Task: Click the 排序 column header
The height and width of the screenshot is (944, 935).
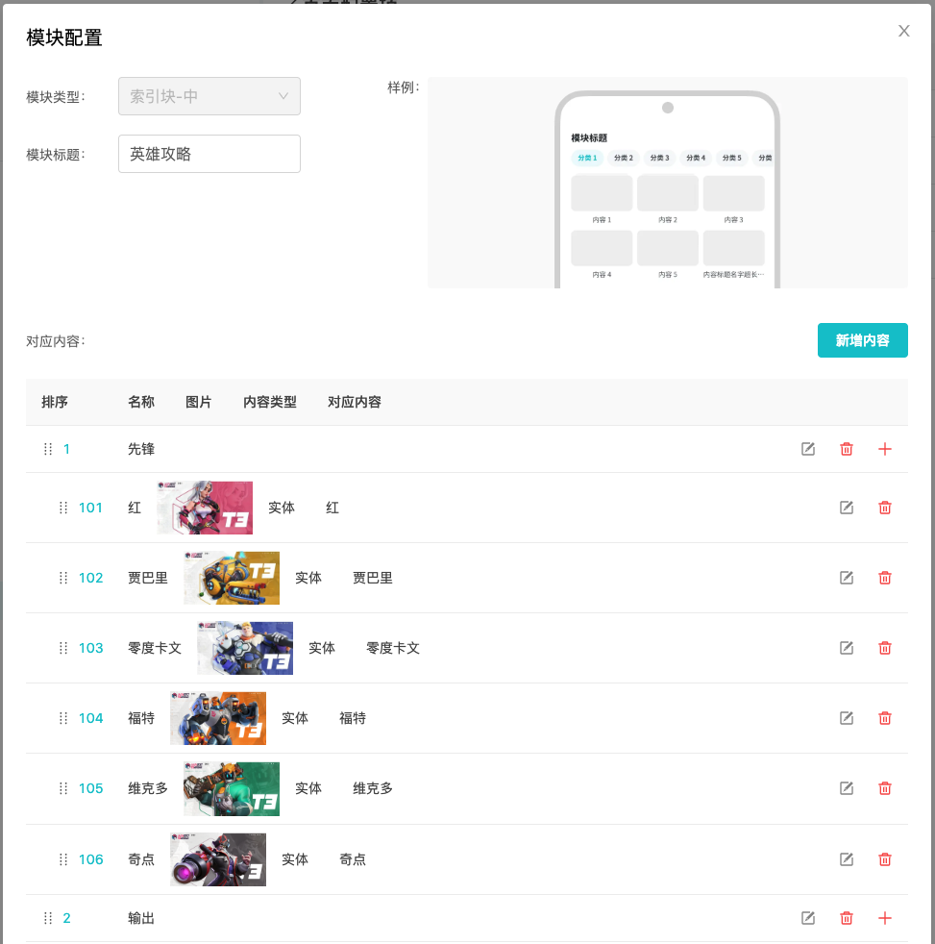Action: 55,402
